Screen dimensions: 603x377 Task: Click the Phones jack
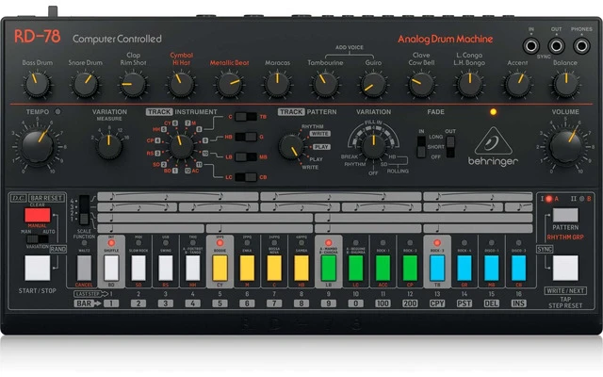coord(581,46)
